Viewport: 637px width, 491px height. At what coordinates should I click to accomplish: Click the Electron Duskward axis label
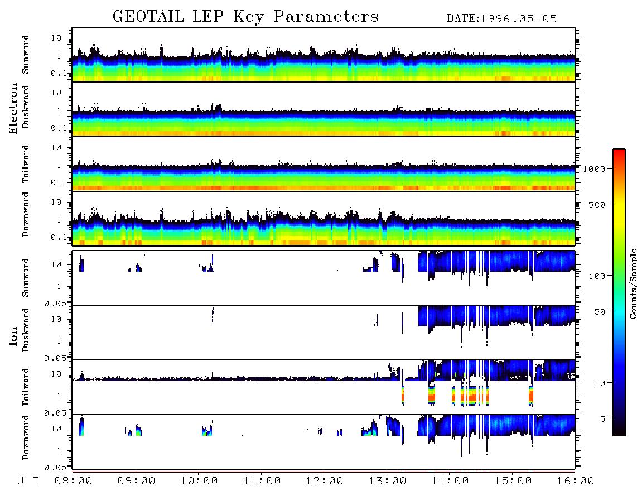click(x=26, y=107)
